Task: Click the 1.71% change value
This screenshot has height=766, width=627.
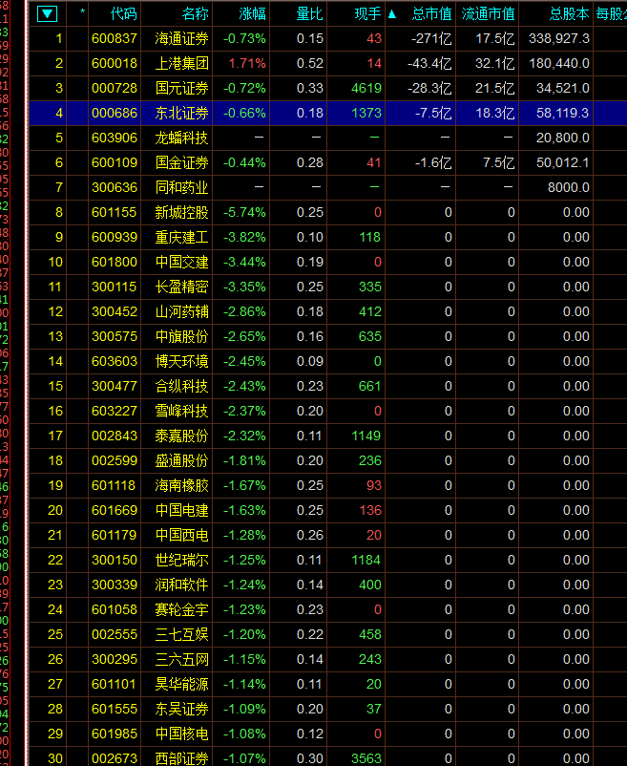Action: click(x=247, y=63)
